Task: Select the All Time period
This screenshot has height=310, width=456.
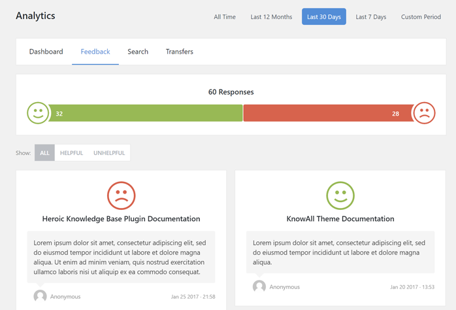Action: pos(225,17)
